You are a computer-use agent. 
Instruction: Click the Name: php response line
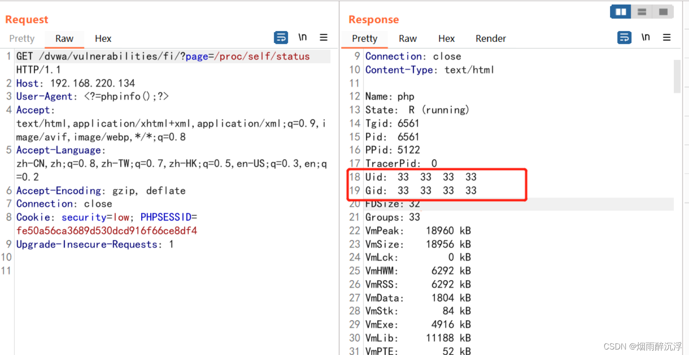pyautogui.click(x=390, y=96)
